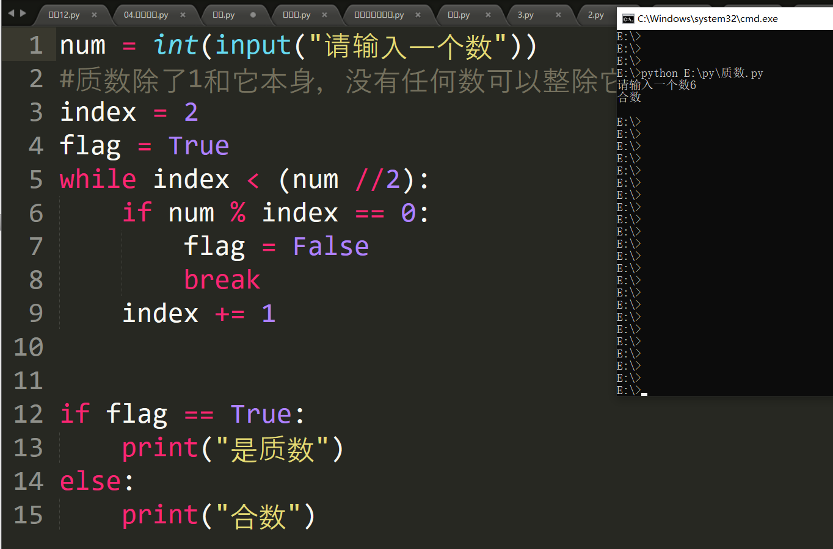Close the 3.py tab
The height and width of the screenshot is (549, 833).
click(x=558, y=15)
